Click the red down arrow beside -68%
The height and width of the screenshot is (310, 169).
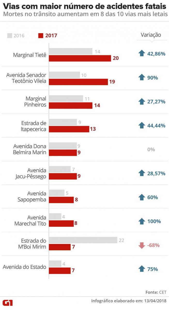141,245
